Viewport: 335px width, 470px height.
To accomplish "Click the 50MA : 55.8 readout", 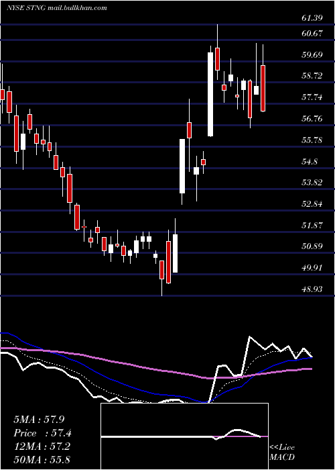I will [42, 459].
